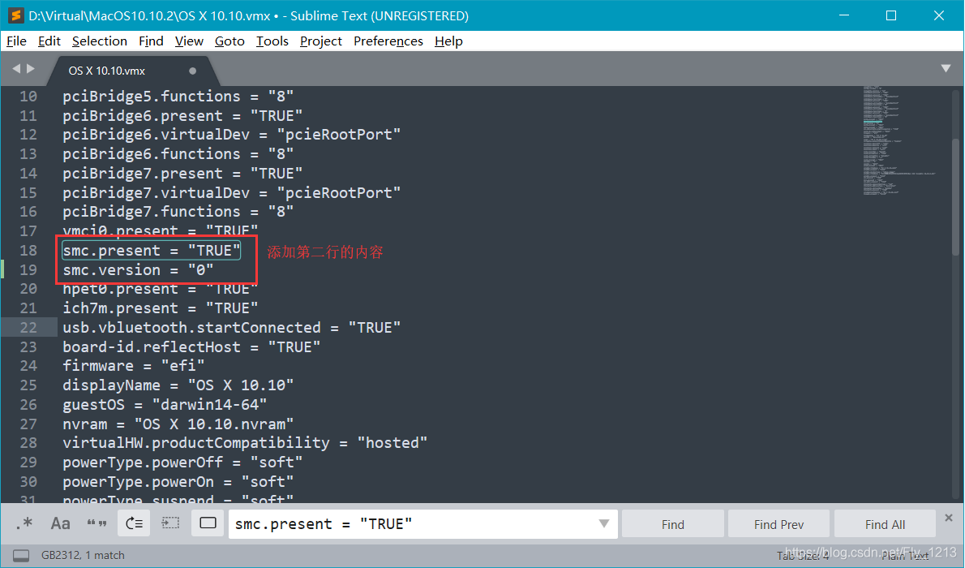Open the View menu

(189, 41)
